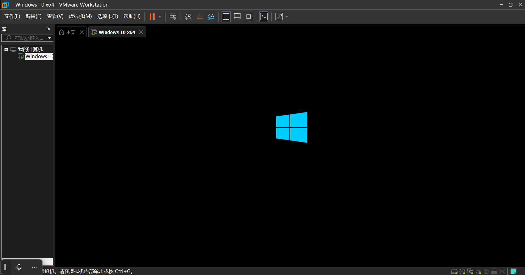Click Send Ctrl+Alt+Del toolbar icon
This screenshot has width=525, height=275.
point(173,17)
